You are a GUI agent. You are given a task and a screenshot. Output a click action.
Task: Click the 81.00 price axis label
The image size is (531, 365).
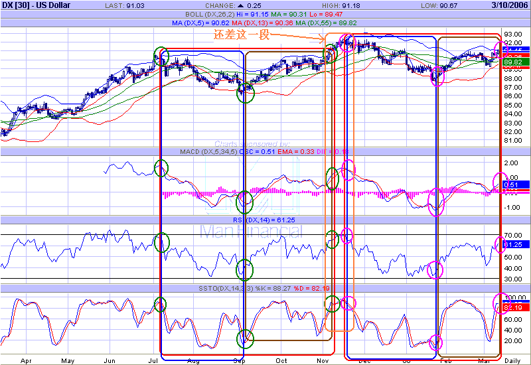point(512,140)
